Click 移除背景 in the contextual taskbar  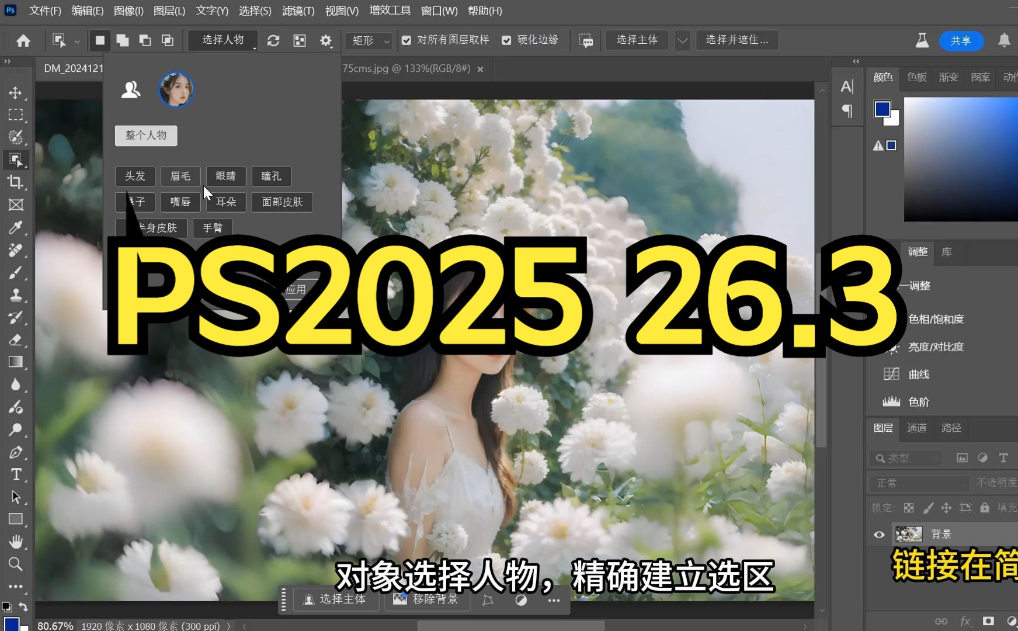click(x=427, y=599)
